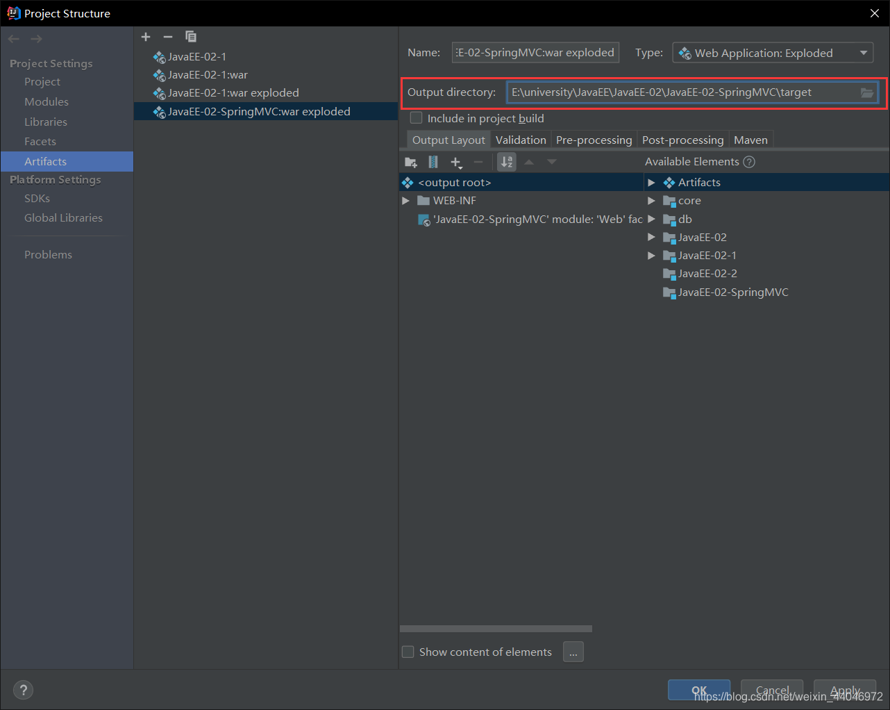Switch to the Validation tab
The image size is (890, 710).
(521, 140)
